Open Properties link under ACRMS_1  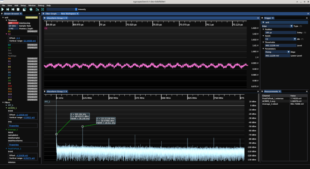coord(14,126)
